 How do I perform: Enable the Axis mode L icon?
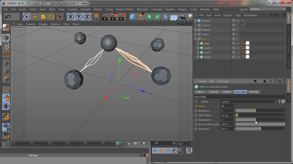6,90
